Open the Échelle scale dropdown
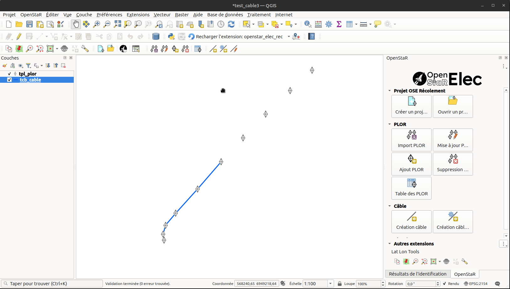The height and width of the screenshot is (289, 510). (x=330, y=284)
